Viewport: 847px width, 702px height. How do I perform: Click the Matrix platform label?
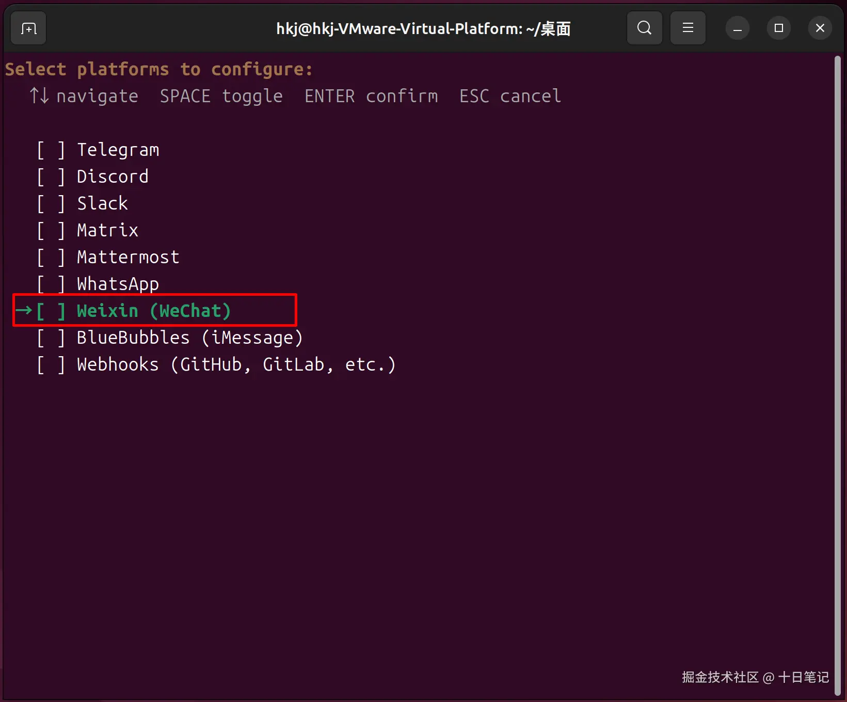pos(108,231)
